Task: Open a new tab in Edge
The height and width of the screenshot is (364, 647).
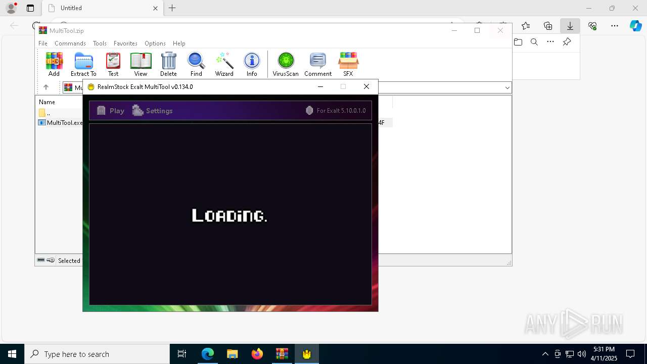Action: [172, 8]
